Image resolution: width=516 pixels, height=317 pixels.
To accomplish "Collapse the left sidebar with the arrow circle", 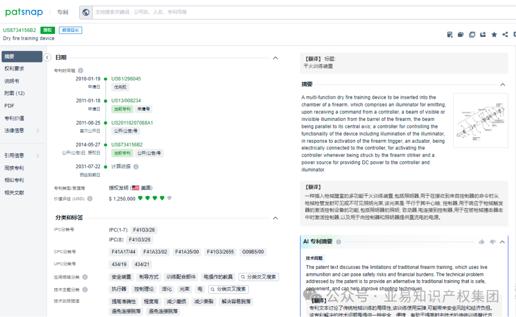I will click(x=47, y=57).
